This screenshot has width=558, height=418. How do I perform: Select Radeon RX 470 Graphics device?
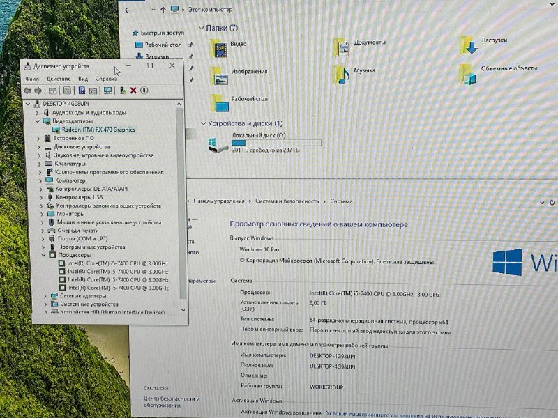(x=98, y=130)
